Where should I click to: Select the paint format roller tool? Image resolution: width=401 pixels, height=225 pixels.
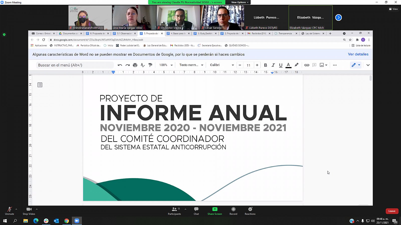coord(150,65)
